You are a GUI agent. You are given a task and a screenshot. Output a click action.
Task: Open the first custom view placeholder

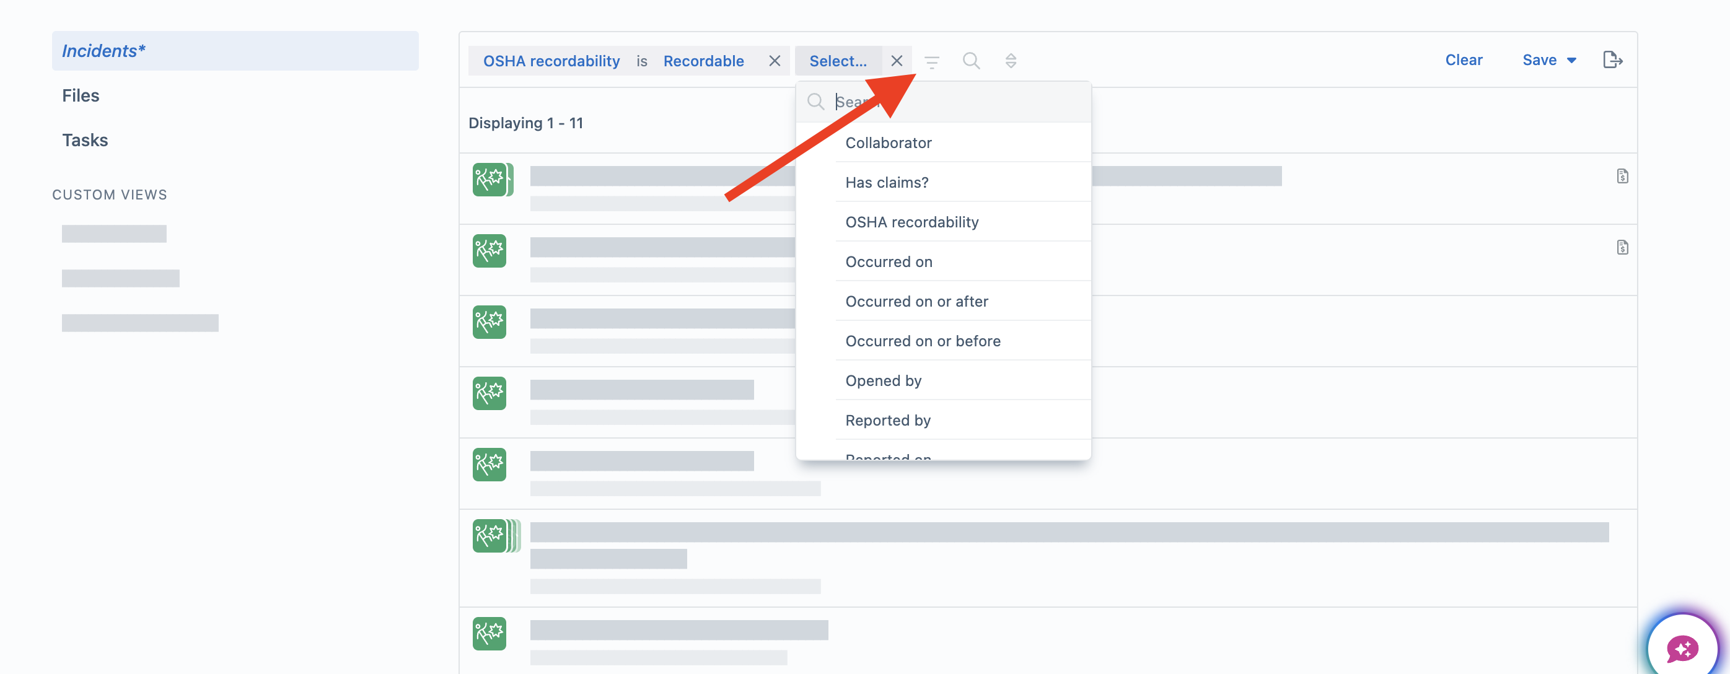click(114, 234)
